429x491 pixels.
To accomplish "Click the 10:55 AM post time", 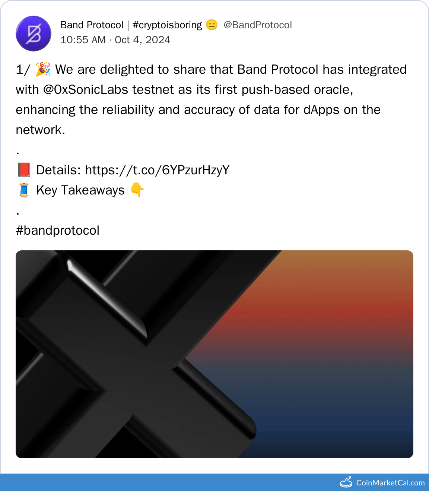I will pyautogui.click(x=83, y=40).
